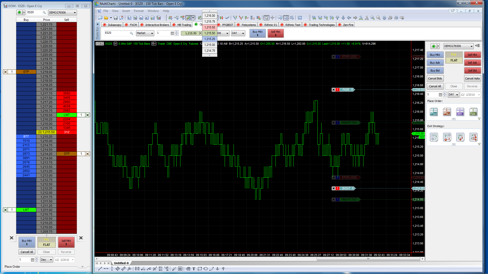Click the Save disk icon in toolbar
This screenshot has height=274, width=488.
(116, 18)
